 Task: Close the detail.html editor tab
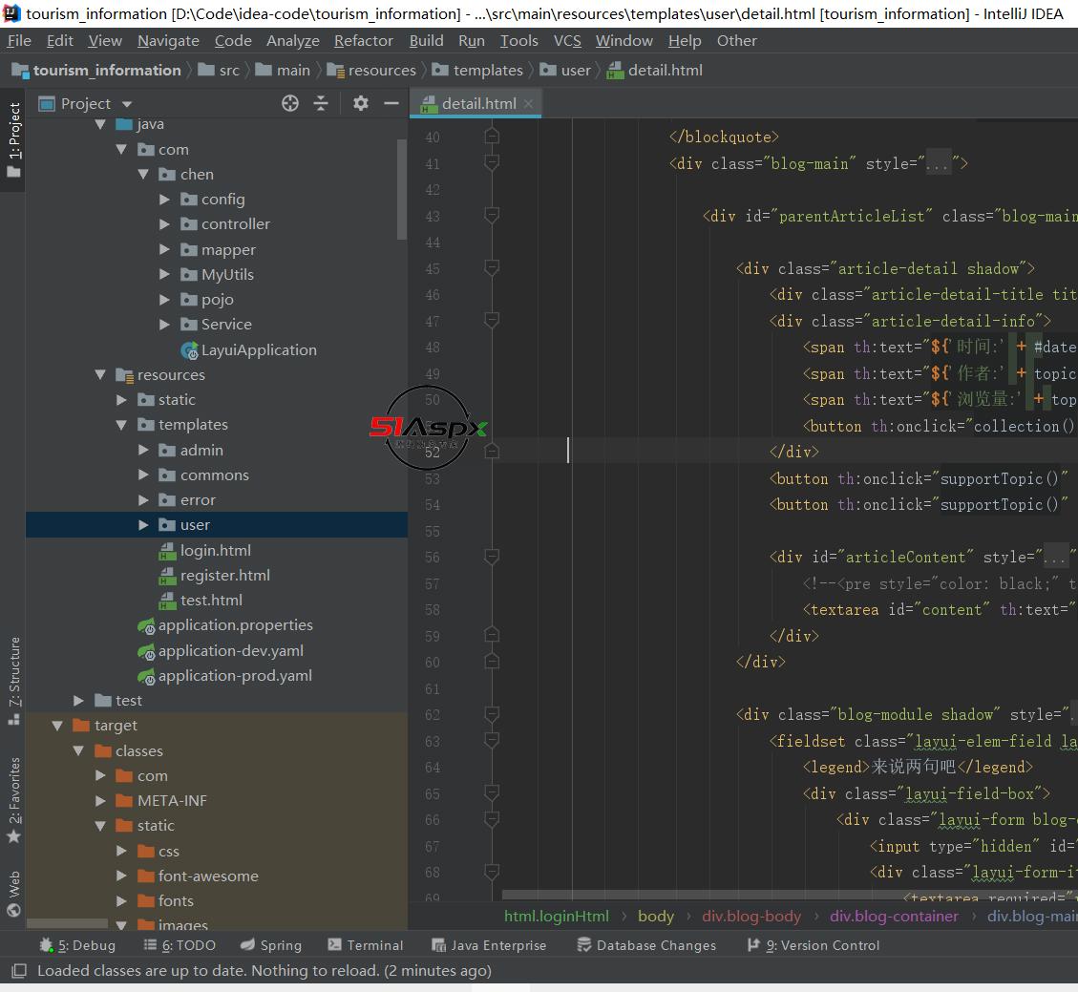tap(528, 103)
